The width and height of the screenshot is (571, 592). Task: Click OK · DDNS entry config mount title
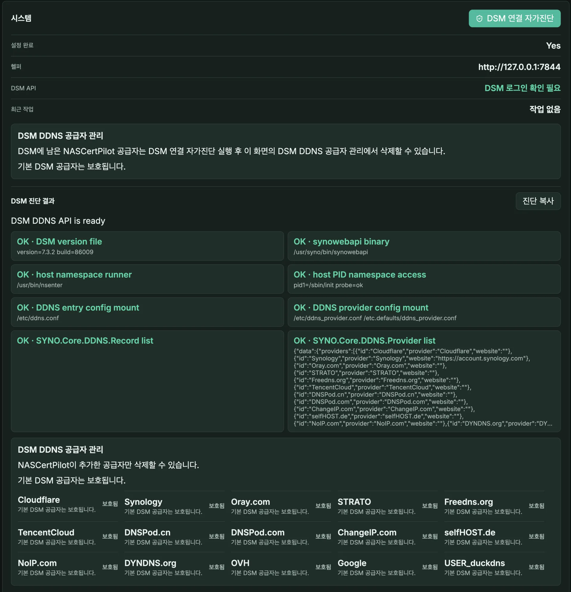(78, 307)
